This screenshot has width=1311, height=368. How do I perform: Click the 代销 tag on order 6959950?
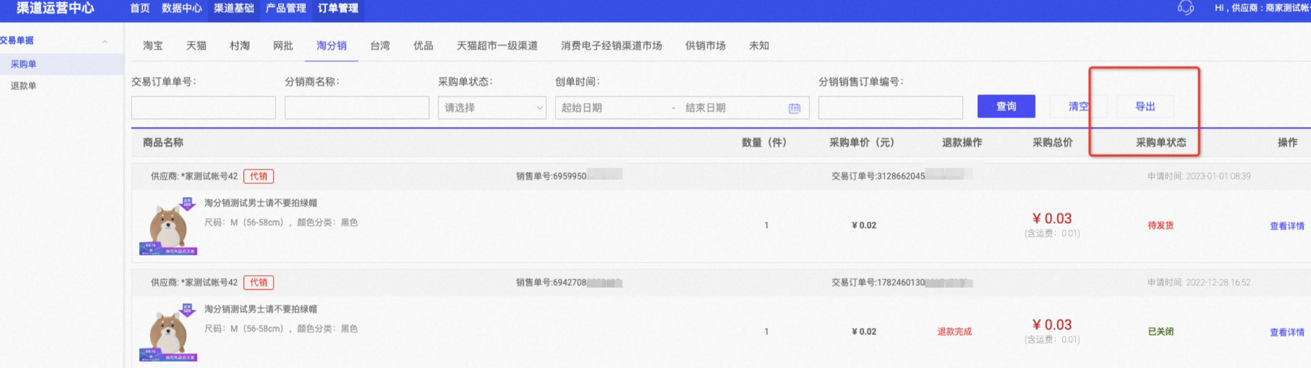point(259,176)
